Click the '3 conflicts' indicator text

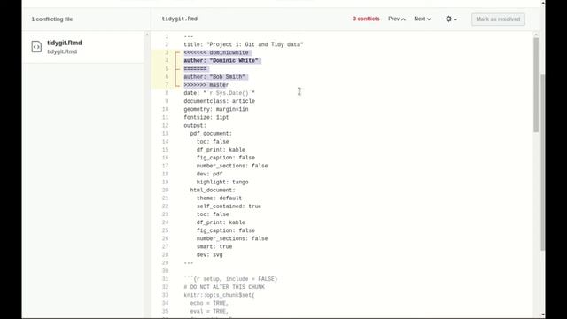[x=366, y=19]
